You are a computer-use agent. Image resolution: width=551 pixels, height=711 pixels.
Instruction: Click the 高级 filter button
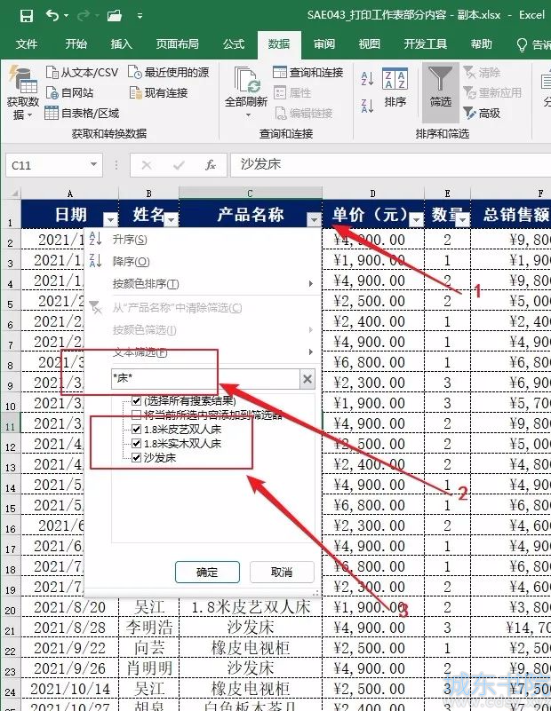[x=482, y=113]
